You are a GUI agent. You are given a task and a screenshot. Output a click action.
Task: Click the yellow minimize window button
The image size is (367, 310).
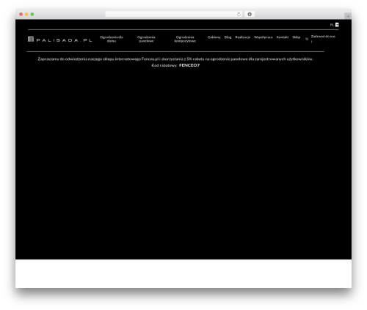(x=26, y=14)
